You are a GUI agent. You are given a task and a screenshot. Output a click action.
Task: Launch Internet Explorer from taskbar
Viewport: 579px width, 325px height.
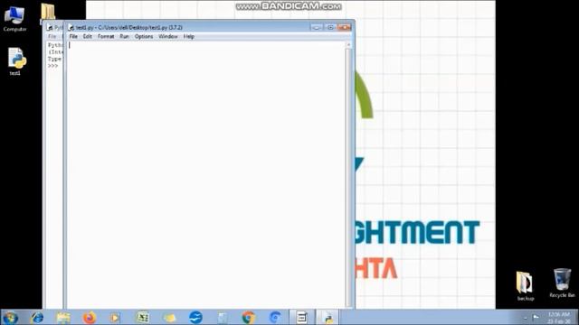pyautogui.click(x=37, y=317)
